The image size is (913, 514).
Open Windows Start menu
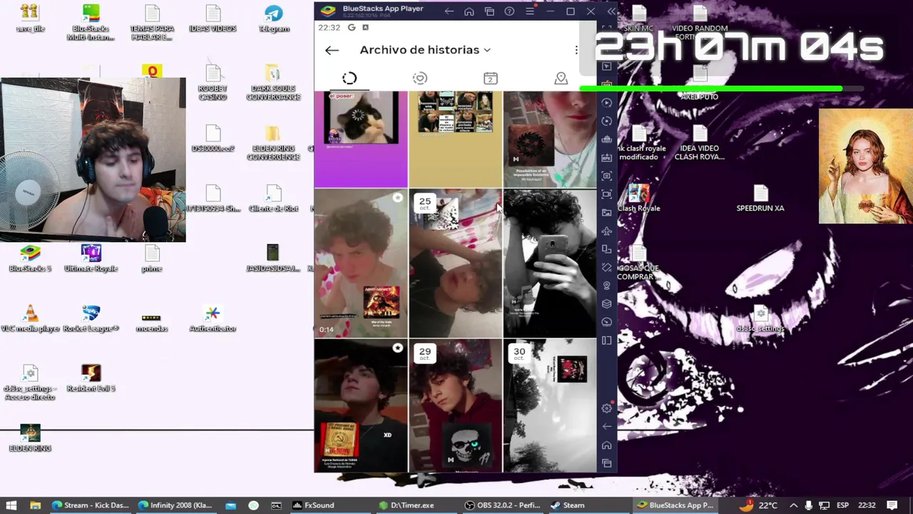(11, 505)
